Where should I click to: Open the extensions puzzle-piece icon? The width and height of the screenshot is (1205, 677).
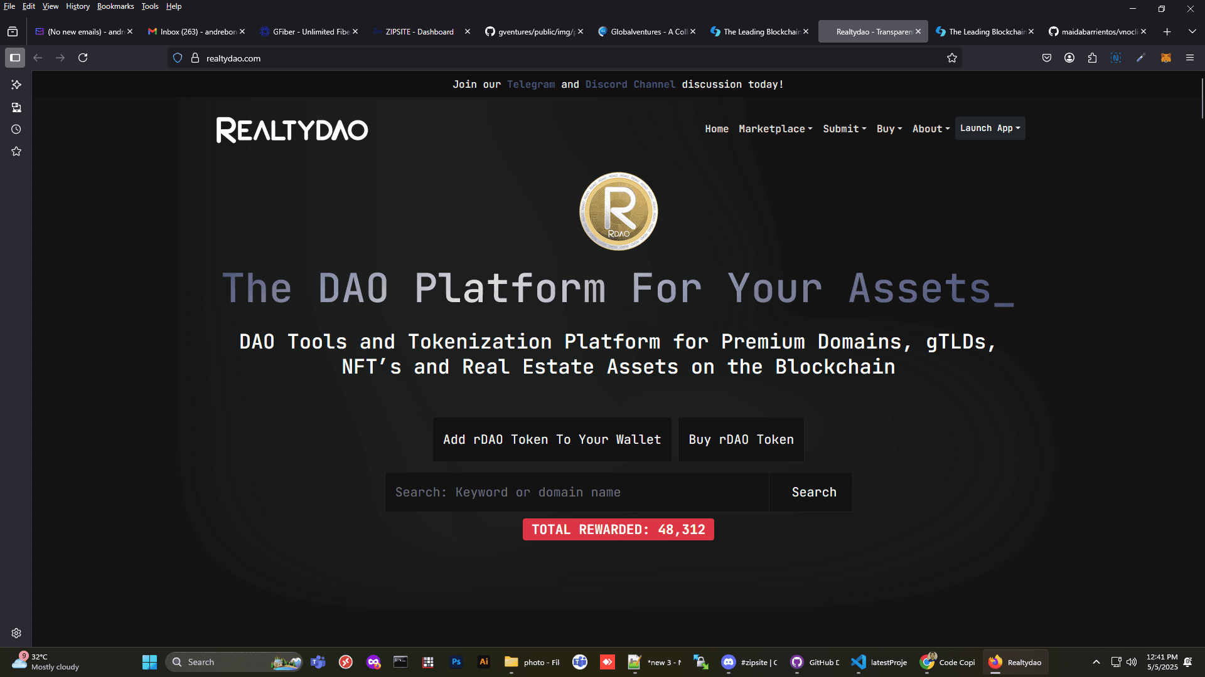1093,58
